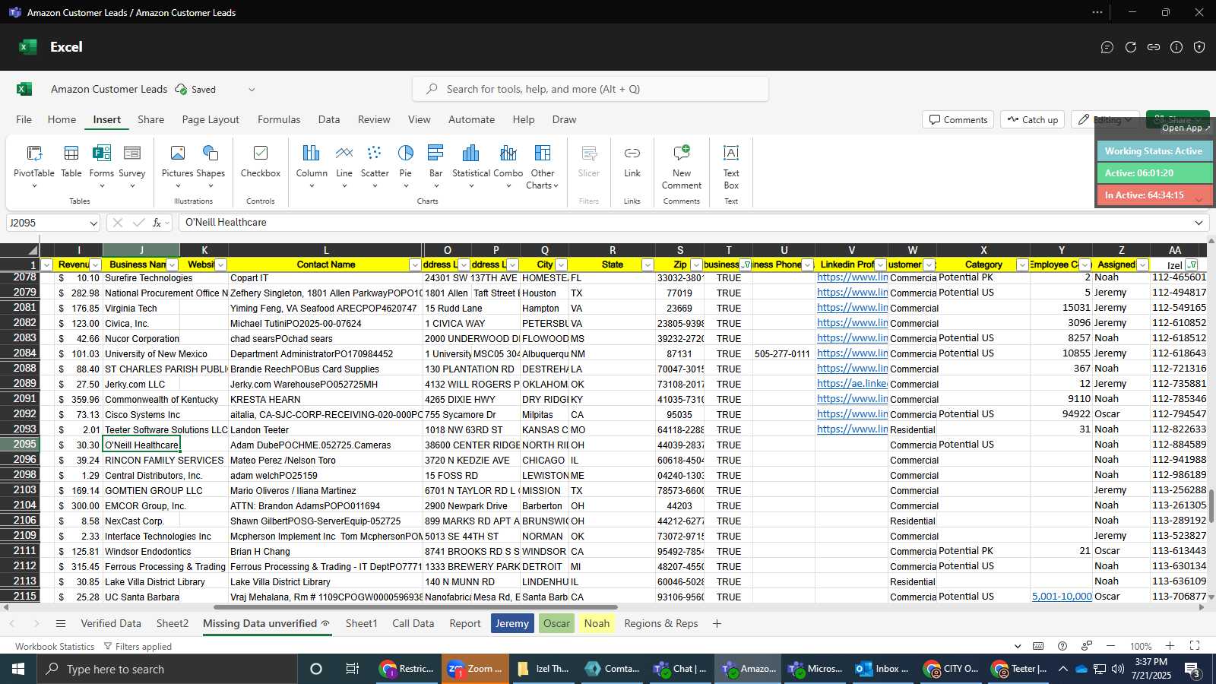Insert a Text Box
The height and width of the screenshot is (684, 1216).
(731, 166)
